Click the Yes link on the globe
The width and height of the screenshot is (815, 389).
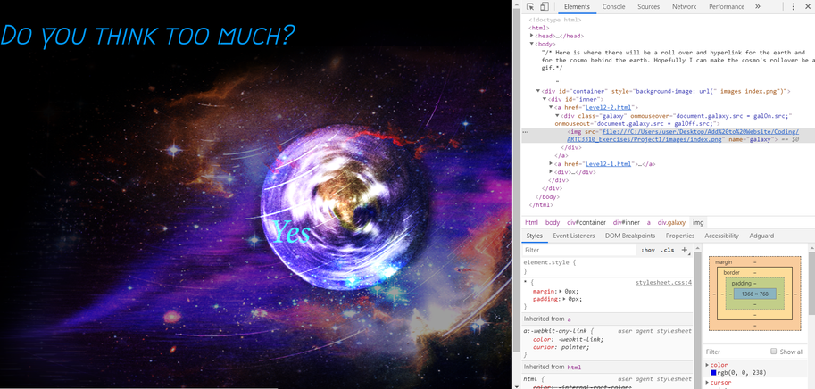click(x=292, y=232)
